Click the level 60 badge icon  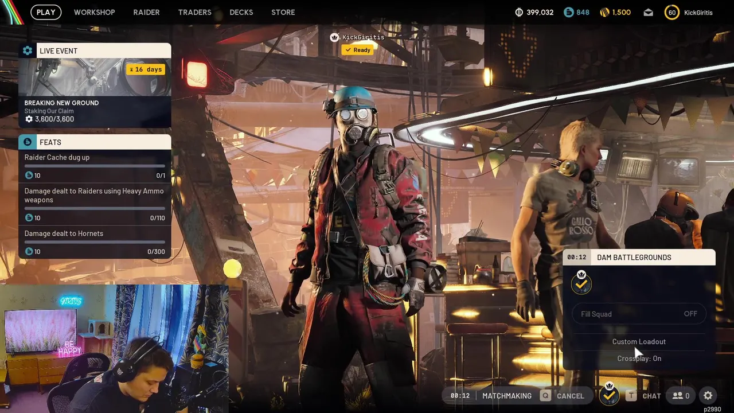pos(671,12)
